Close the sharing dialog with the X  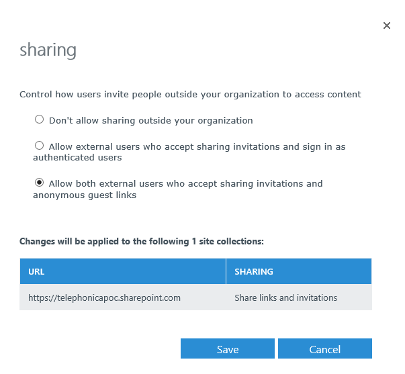[x=386, y=26]
